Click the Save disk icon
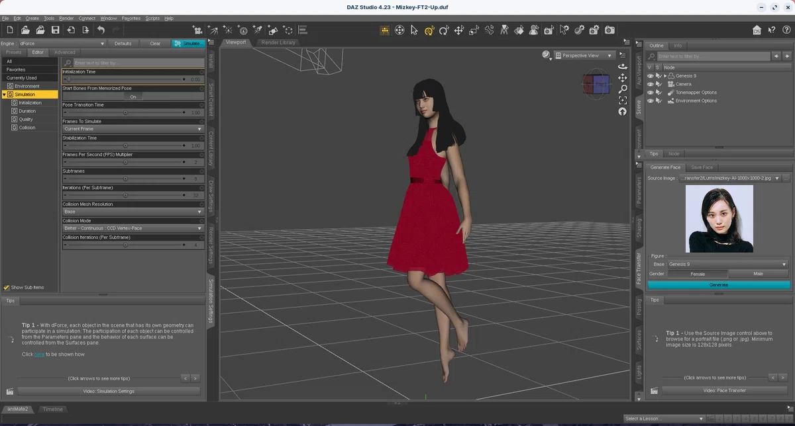This screenshot has width=795, height=426. click(x=55, y=30)
